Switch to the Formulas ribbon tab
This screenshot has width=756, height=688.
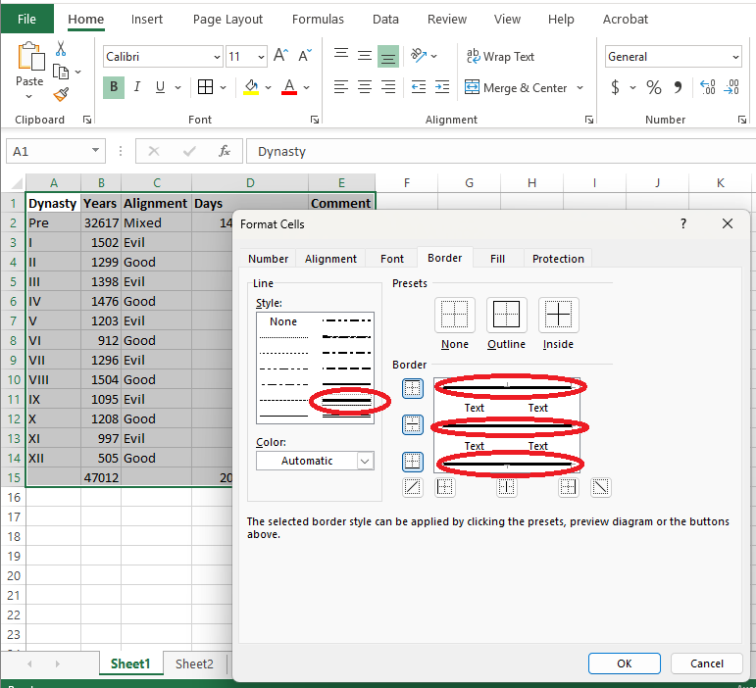click(x=318, y=20)
